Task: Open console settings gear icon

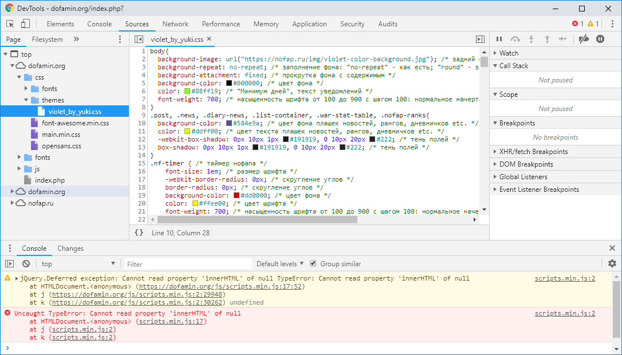Action: tap(612, 263)
